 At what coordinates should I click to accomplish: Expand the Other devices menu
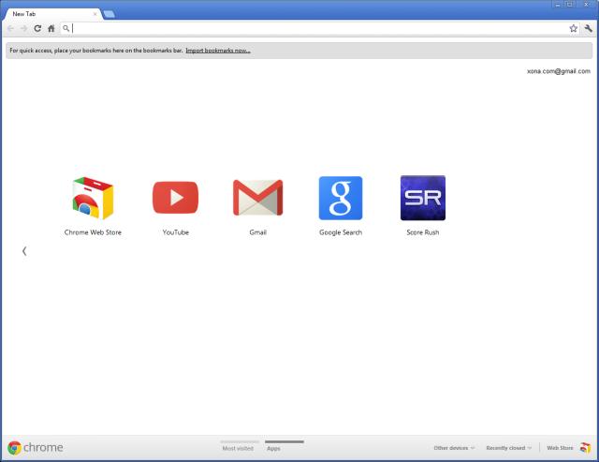454,448
